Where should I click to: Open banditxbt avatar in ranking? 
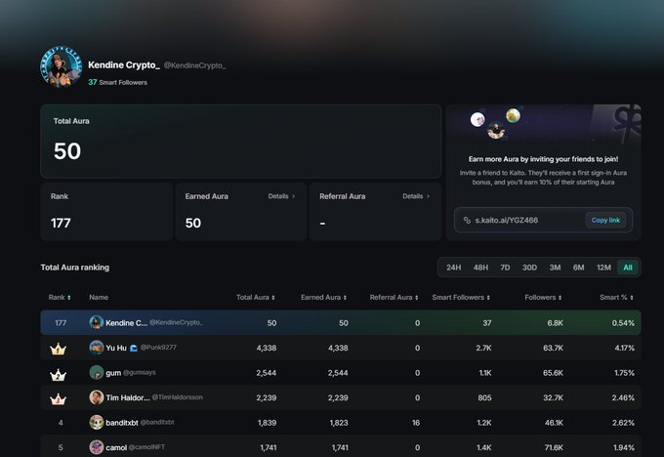(97, 422)
